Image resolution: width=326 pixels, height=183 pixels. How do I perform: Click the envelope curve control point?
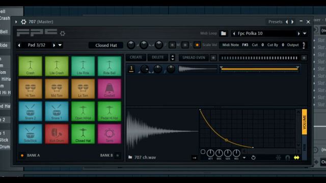226,140
